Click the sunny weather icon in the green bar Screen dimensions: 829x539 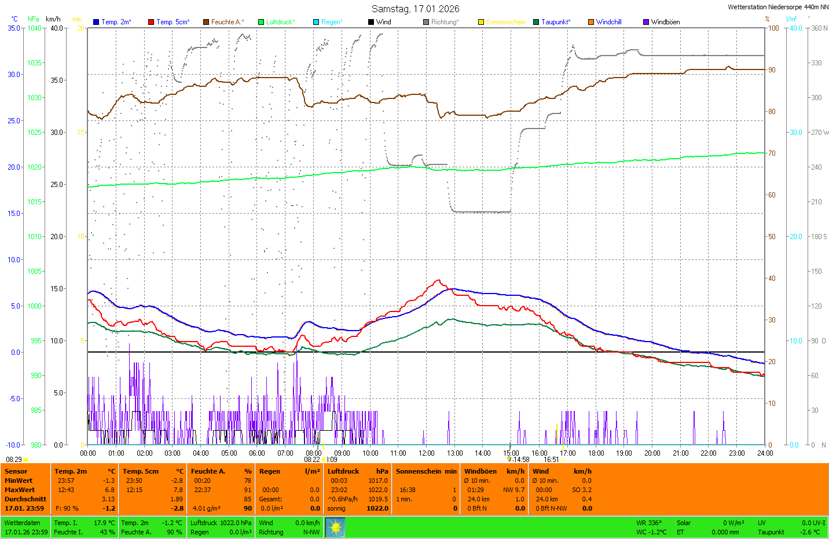pos(335,527)
